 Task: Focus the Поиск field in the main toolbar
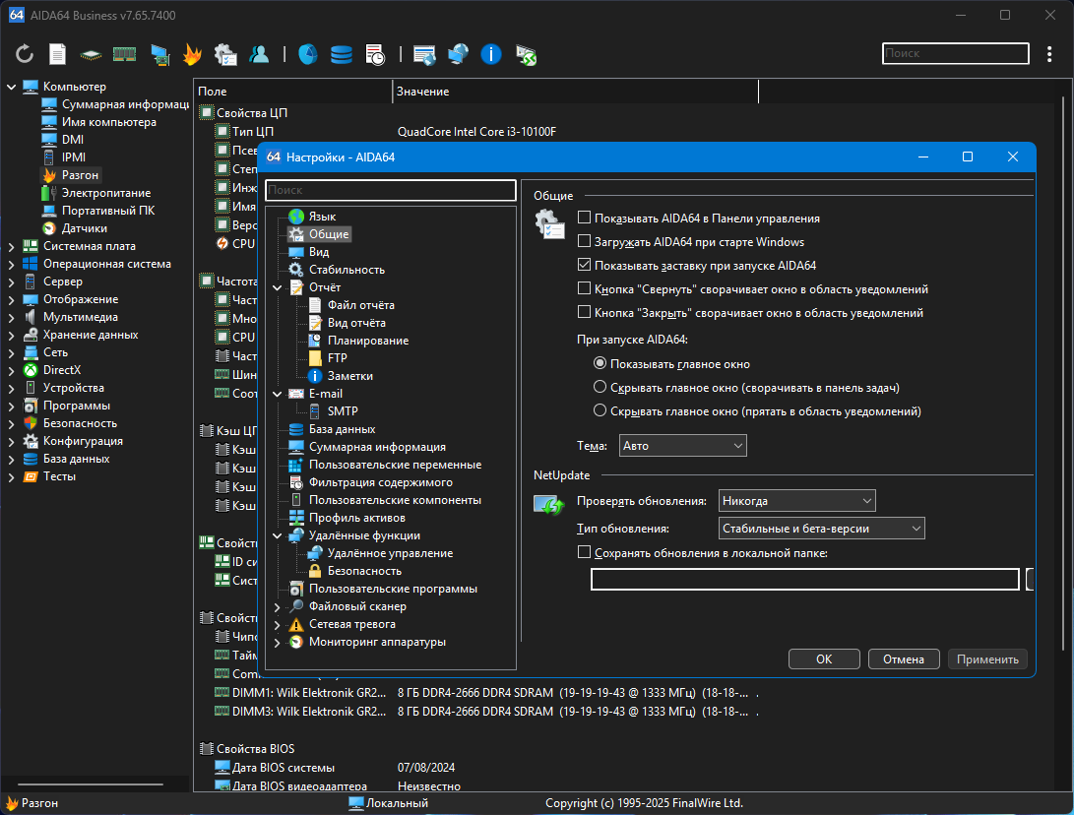pyautogui.click(x=956, y=53)
